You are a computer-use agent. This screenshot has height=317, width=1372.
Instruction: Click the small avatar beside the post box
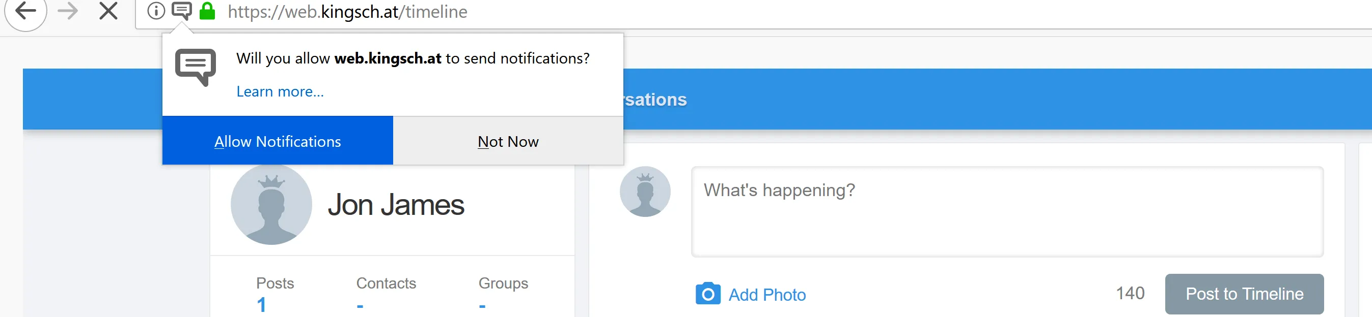[x=645, y=192]
